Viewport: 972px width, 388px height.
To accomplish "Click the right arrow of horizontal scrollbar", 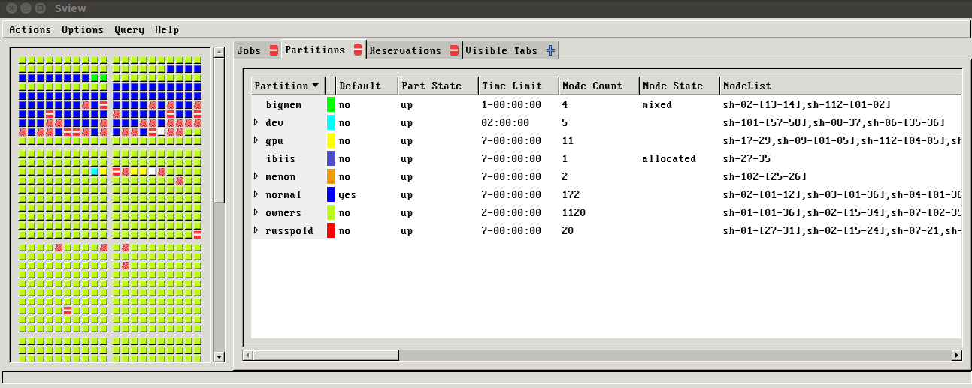I will [956, 355].
